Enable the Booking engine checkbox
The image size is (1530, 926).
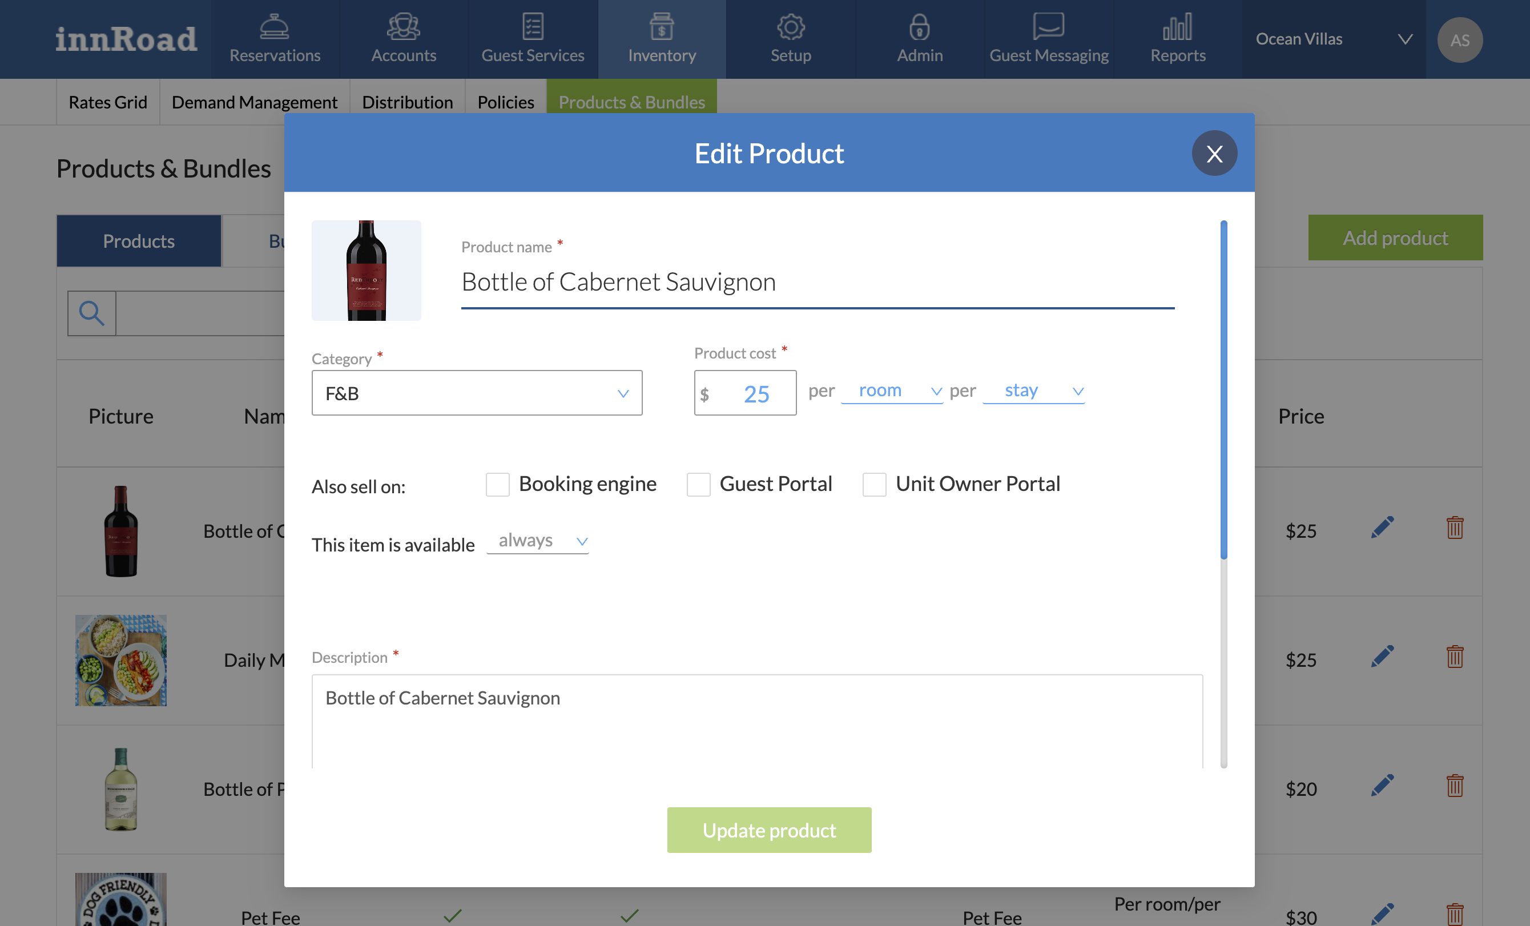point(497,485)
